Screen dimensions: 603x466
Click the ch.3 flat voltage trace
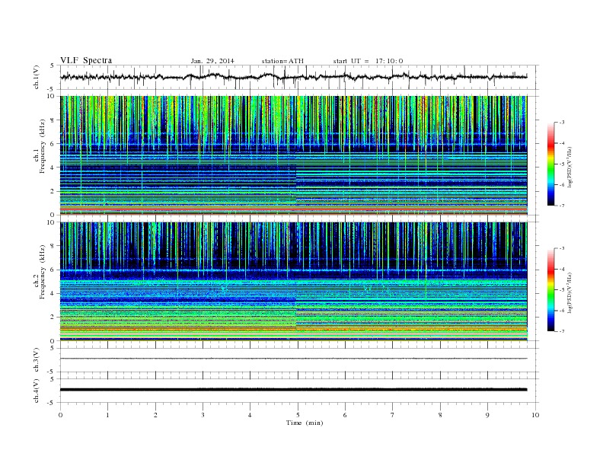tap(293, 359)
